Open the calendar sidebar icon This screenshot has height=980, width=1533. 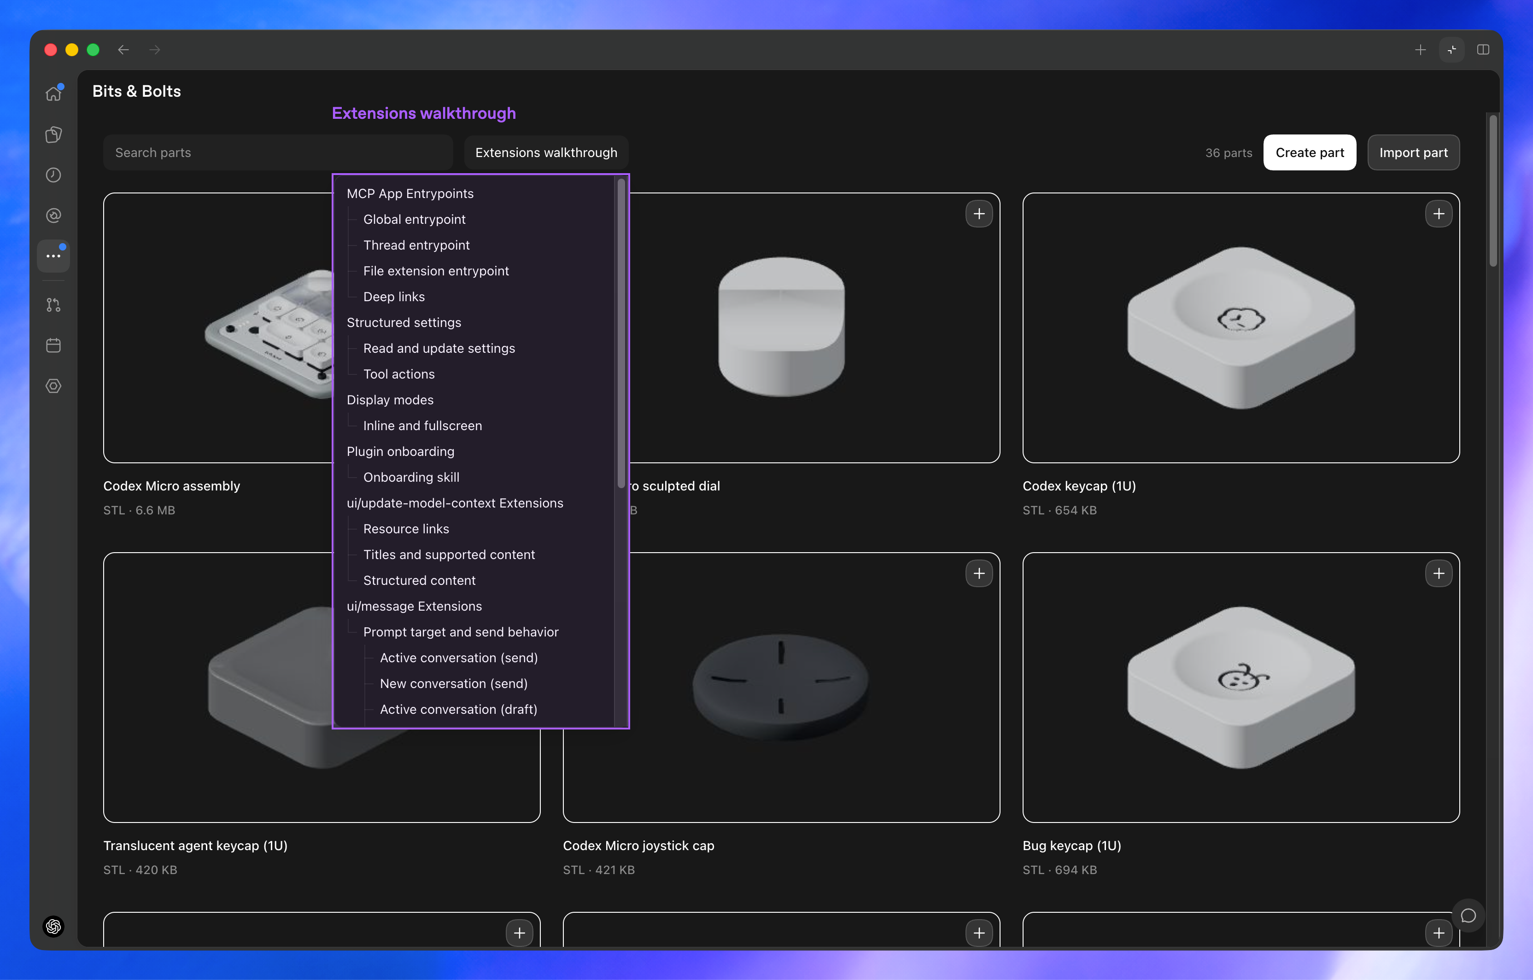[53, 345]
